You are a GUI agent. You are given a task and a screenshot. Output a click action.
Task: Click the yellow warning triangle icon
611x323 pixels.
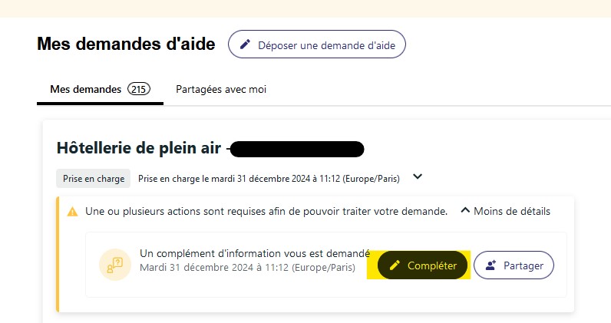coord(72,212)
